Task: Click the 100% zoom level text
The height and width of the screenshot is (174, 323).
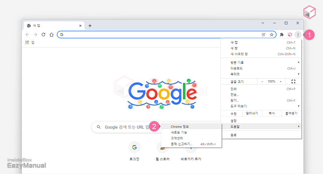Action: pyautogui.click(x=271, y=82)
